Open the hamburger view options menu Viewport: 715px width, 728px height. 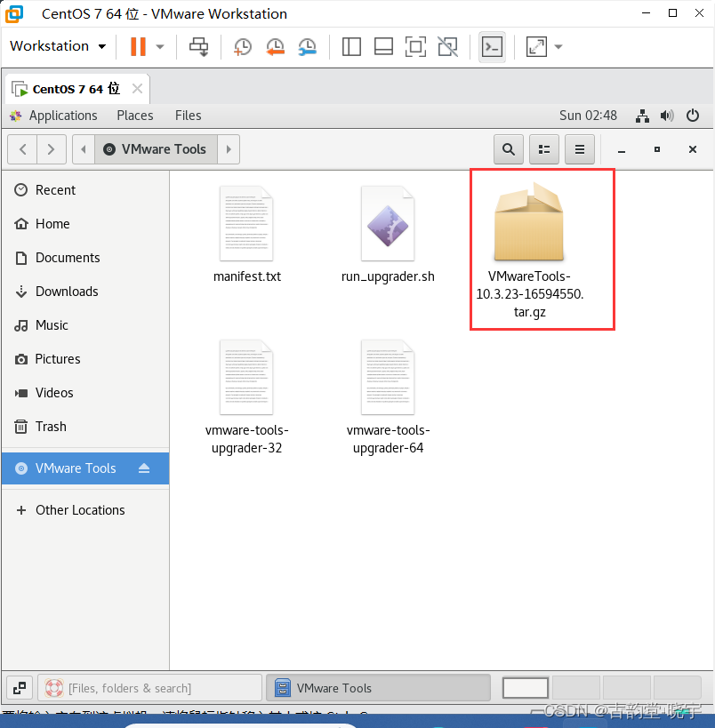pos(579,149)
